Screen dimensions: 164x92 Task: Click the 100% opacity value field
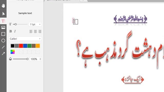34,59
